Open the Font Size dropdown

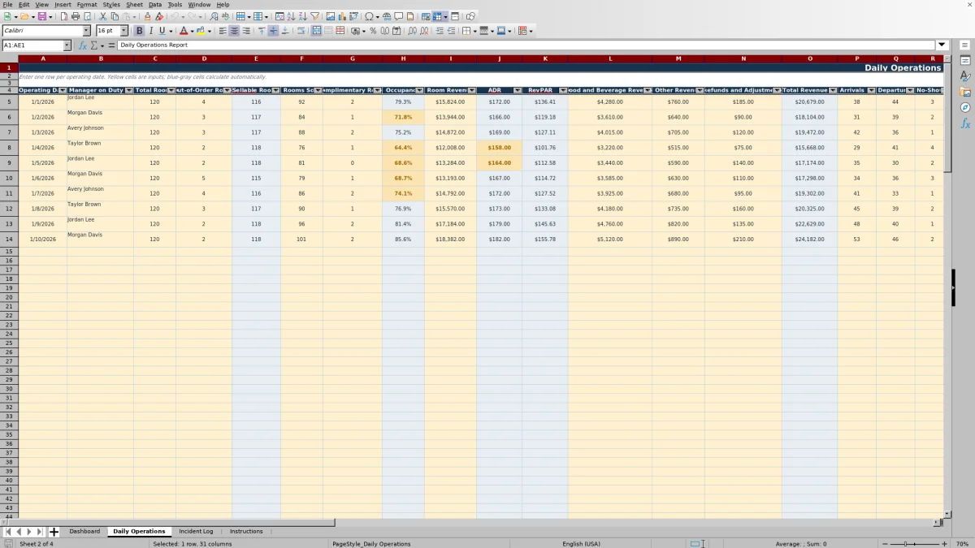pyautogui.click(x=124, y=31)
